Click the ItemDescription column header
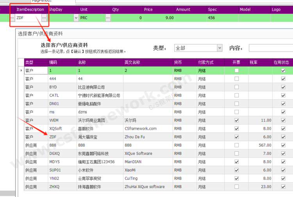This screenshot has width=293, height=197. pyautogui.click(x=30, y=9)
